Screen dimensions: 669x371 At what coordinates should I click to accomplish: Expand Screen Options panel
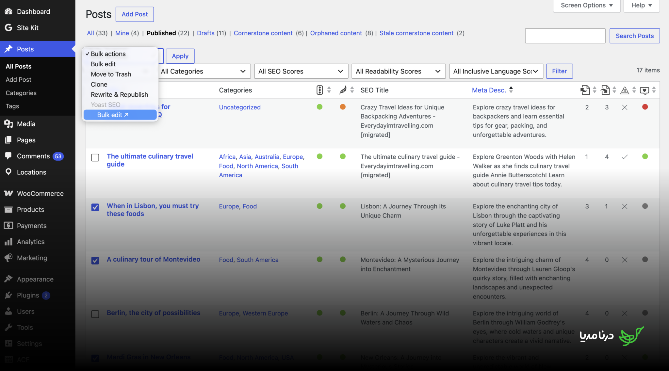click(587, 6)
